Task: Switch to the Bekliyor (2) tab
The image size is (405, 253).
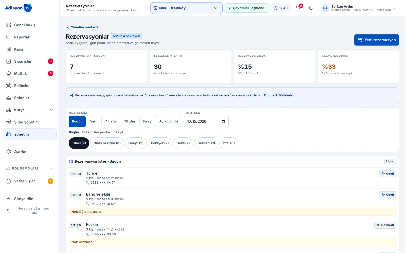Action: tap(160, 143)
